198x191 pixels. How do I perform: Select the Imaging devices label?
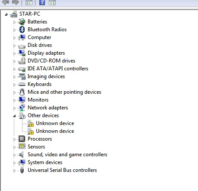tap(46, 76)
